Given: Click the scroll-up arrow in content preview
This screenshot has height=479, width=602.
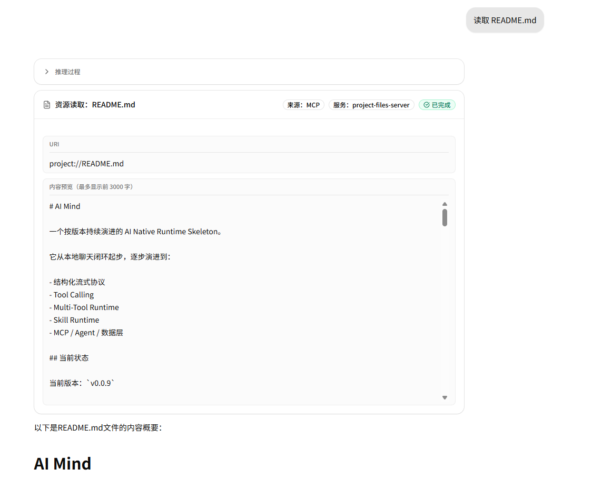Looking at the screenshot, I should pyautogui.click(x=445, y=204).
